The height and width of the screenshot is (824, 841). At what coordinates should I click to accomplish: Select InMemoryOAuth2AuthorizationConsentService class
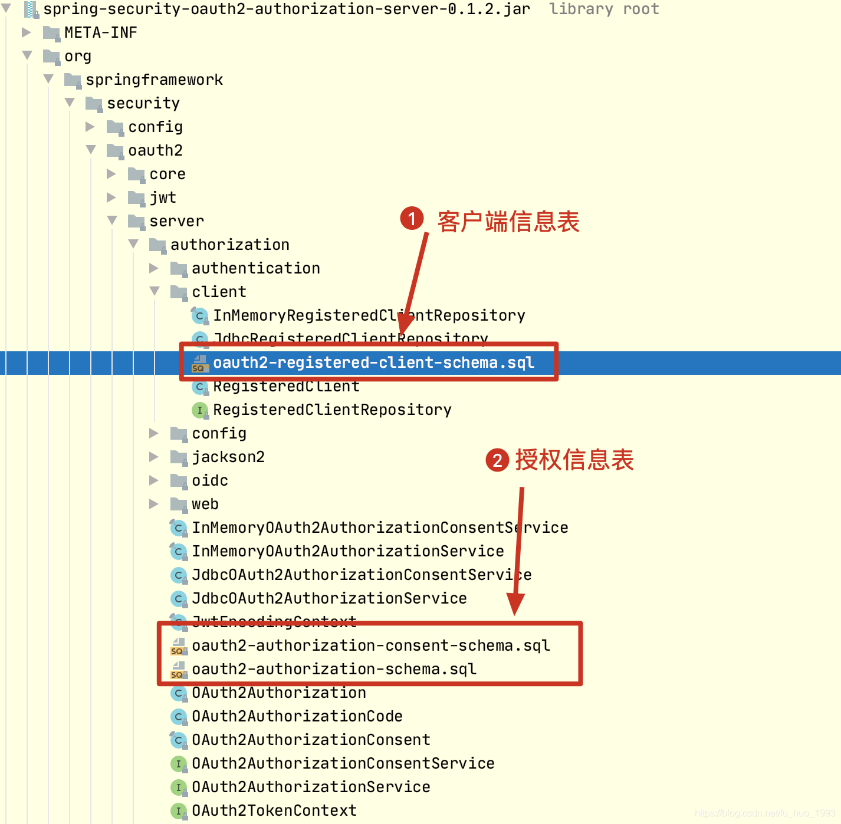(380, 528)
